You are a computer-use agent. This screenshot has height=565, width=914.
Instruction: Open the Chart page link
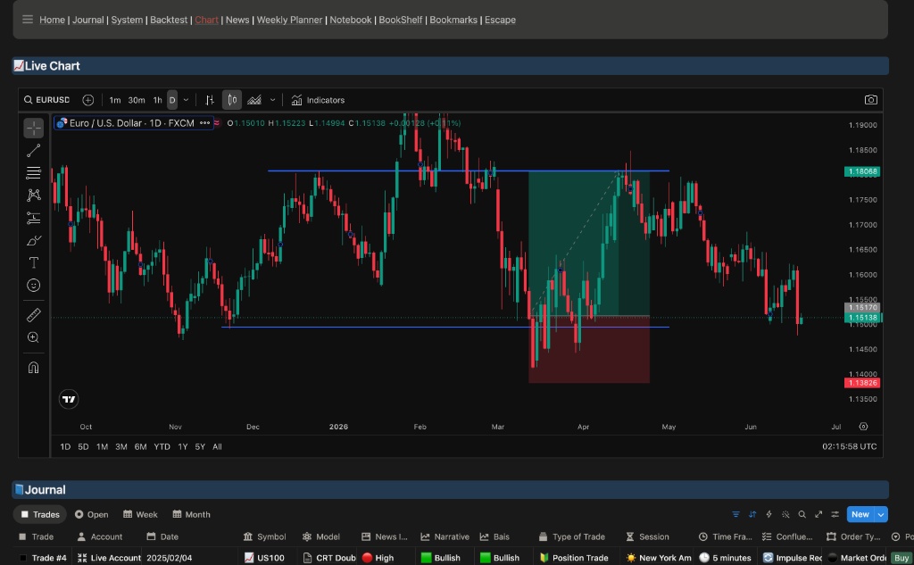[x=206, y=20]
